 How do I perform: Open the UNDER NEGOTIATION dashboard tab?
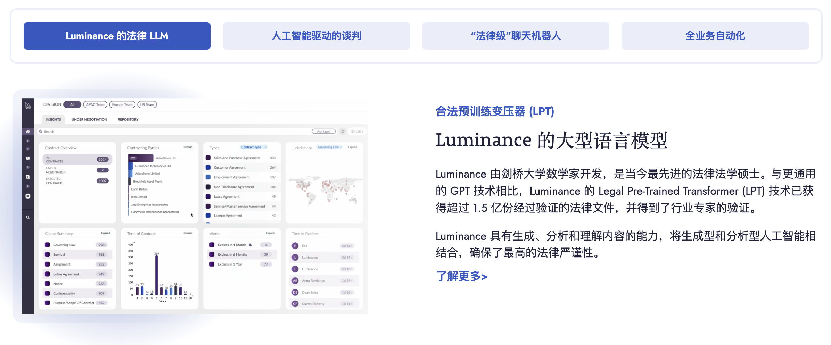[89, 119]
